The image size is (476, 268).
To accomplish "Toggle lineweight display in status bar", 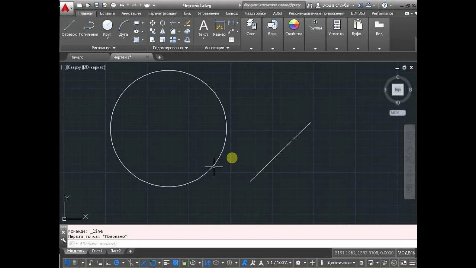I will [x=166, y=263].
